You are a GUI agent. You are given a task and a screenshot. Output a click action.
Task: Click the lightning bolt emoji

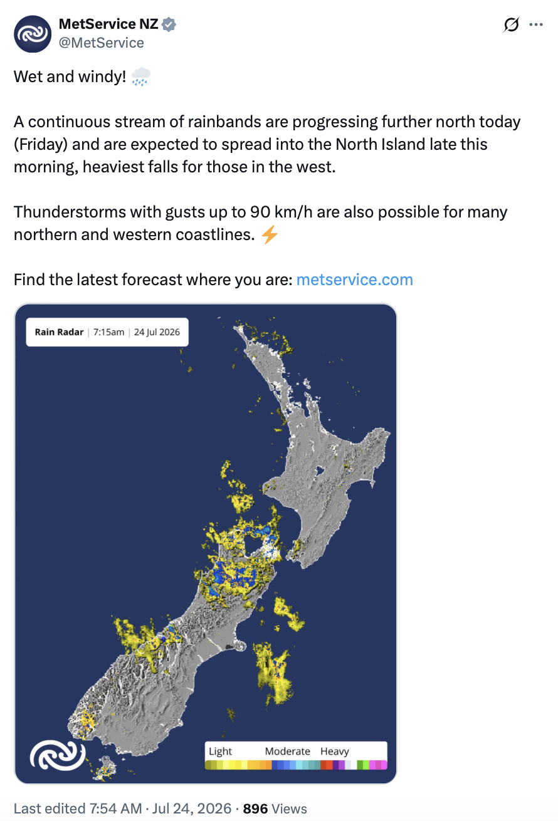[x=269, y=235]
